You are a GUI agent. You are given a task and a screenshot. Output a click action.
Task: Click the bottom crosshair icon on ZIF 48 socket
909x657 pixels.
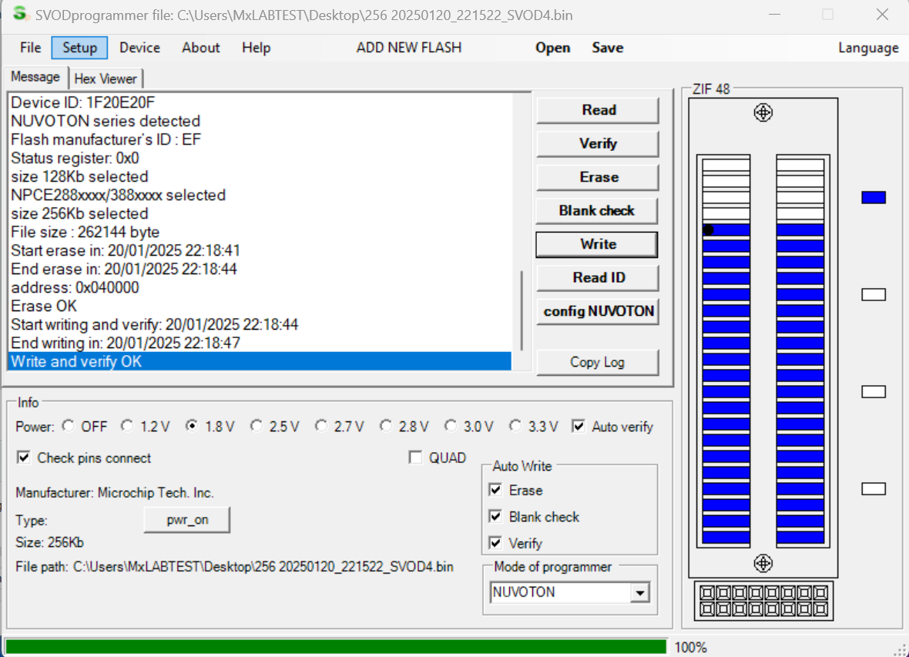(763, 563)
